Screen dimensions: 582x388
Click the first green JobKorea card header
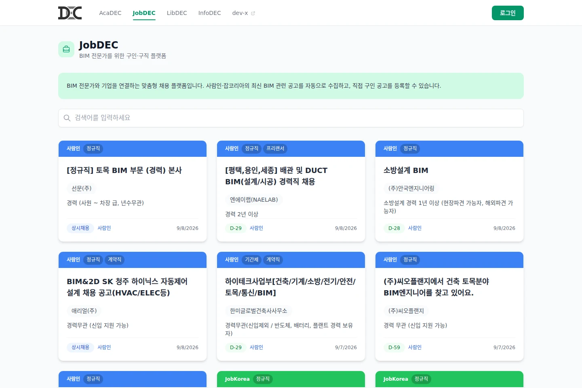click(291, 379)
